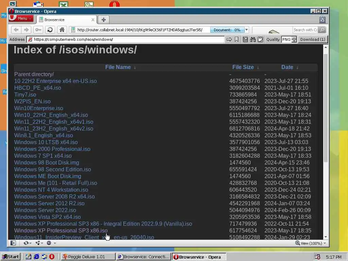Screen dimensions: 348x261
Task: Click the Document 0% progress indicator
Action: (x=227, y=30)
